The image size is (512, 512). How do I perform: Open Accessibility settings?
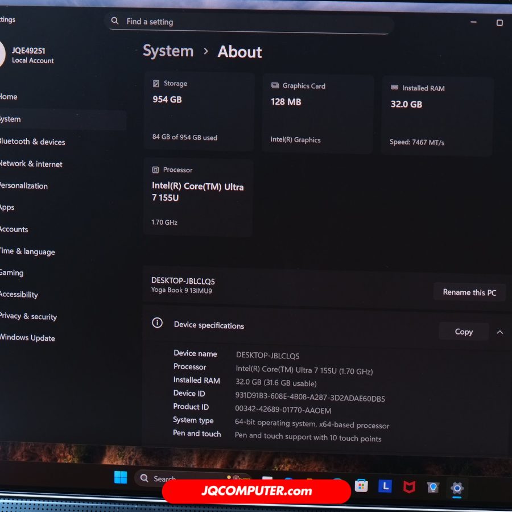[19, 294]
